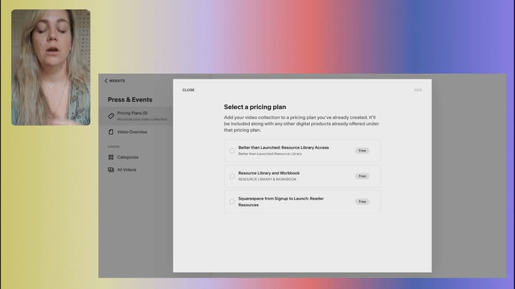Select Resource Library and Workbook radio button
515x289 pixels.
(x=232, y=176)
